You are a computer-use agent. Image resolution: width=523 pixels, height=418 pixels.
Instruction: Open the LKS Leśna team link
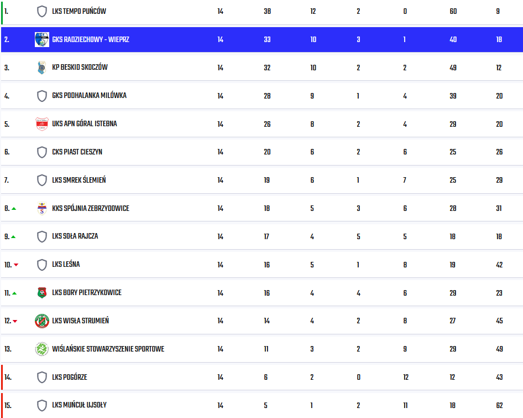pos(66,264)
